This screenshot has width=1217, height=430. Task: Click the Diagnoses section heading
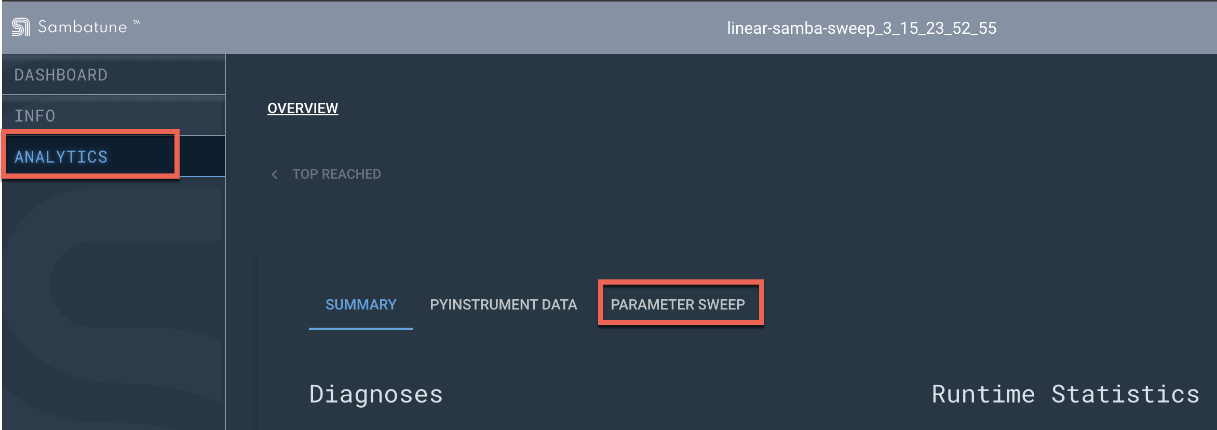(376, 393)
